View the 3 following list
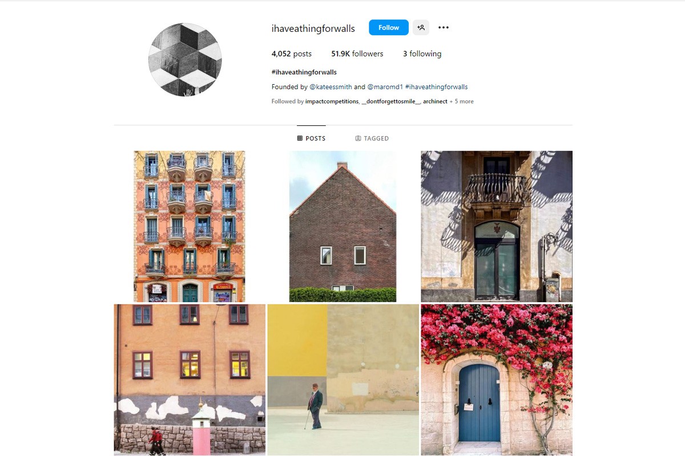The image size is (685, 456). (422, 54)
